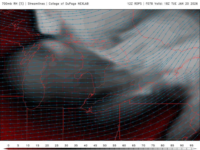Click the colorbar label "25"
The height and width of the screenshot is (150, 200).
[x=57, y=145]
